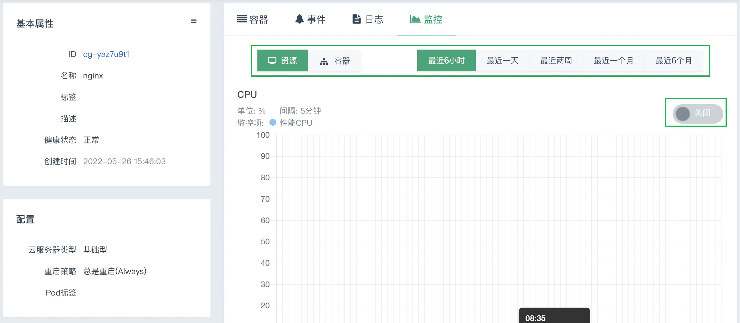The width and height of the screenshot is (740, 323).
Task: Click the 配置 panel title
Action: click(25, 219)
